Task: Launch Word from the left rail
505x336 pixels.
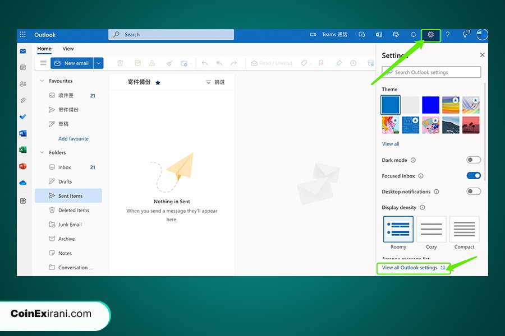Action: pyautogui.click(x=23, y=133)
